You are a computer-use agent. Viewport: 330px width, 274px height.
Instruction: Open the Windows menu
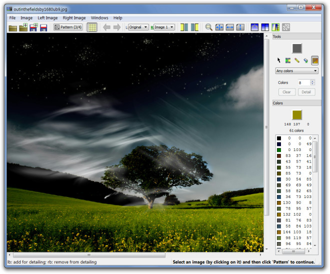click(99, 18)
